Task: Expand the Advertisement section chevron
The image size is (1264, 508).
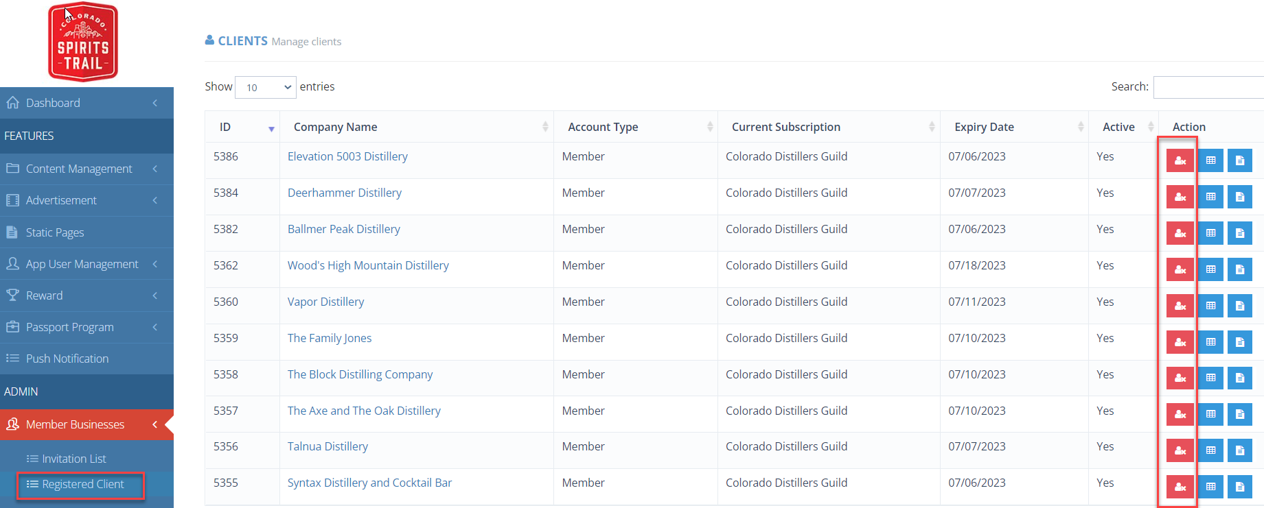Action: [155, 200]
